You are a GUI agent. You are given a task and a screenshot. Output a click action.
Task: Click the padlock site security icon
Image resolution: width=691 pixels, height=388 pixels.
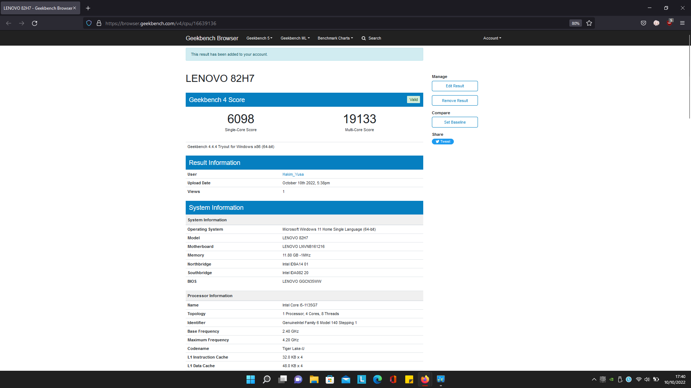[x=99, y=23]
